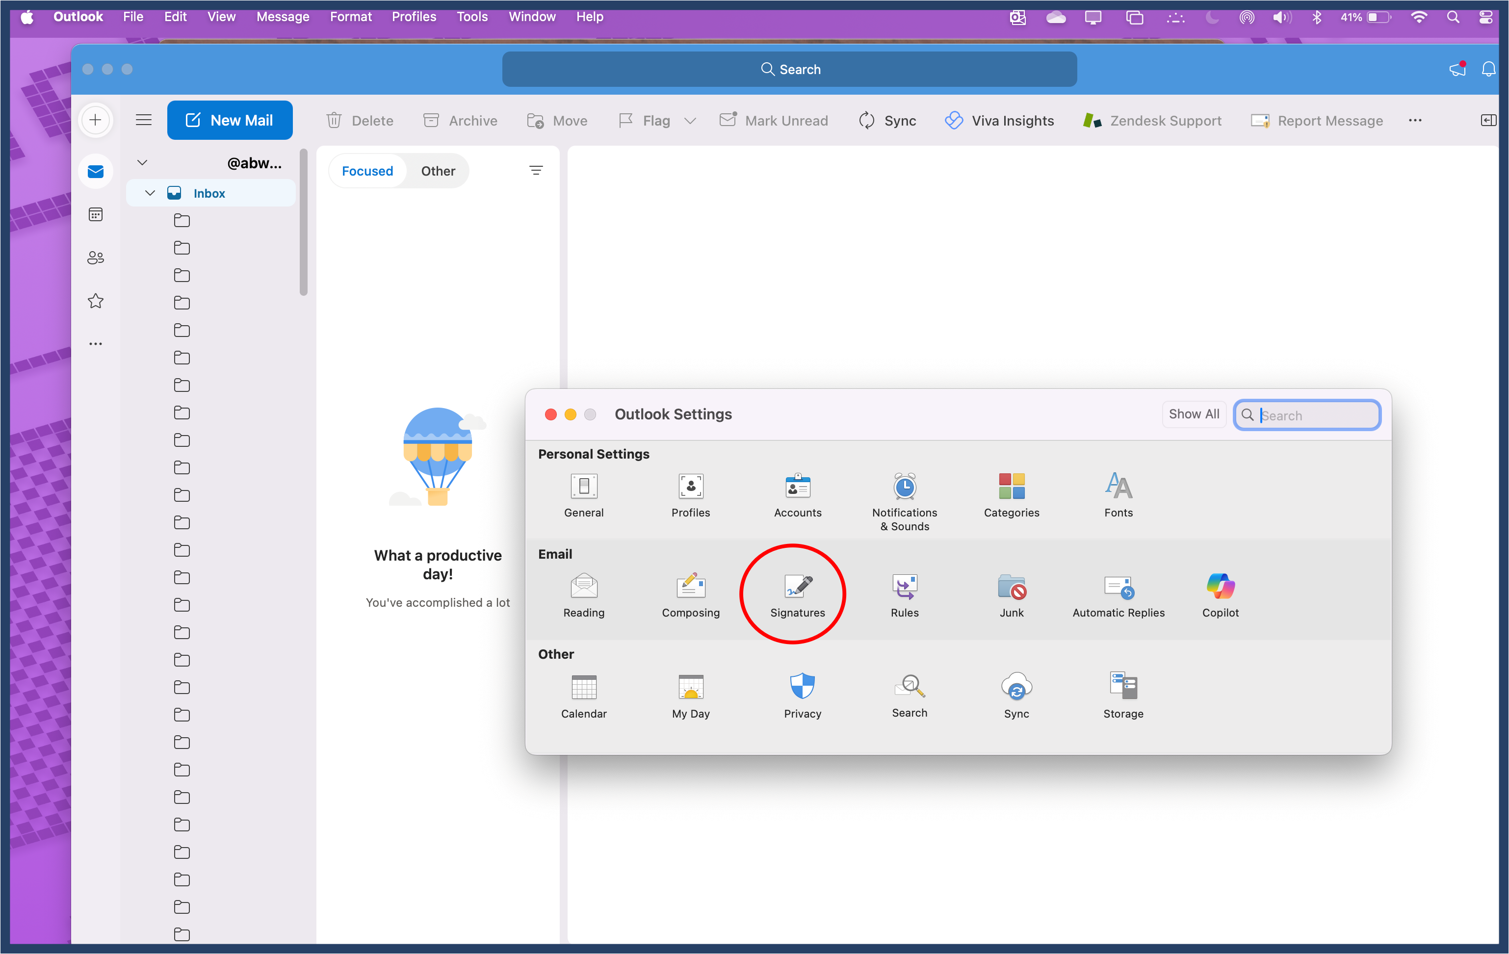
Task: Open the Reading email settings
Action: pyautogui.click(x=583, y=595)
